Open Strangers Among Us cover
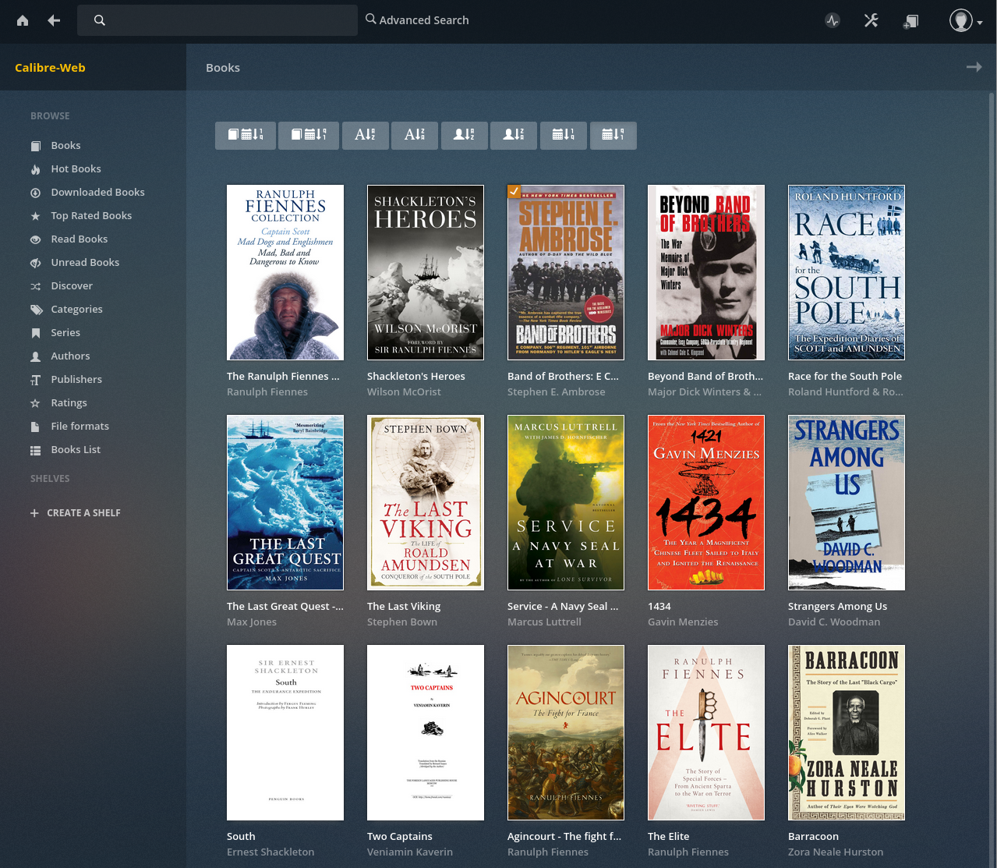 click(847, 502)
